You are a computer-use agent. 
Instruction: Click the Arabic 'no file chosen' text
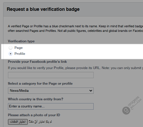point(40,122)
